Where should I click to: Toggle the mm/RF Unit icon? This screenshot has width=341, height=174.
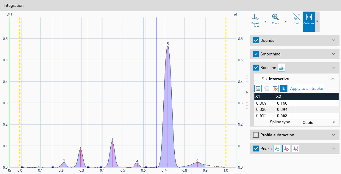point(297,19)
